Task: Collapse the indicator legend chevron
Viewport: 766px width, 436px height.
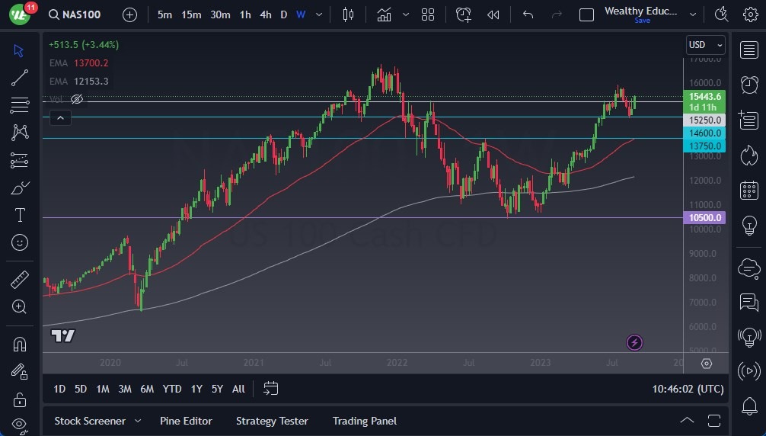Action: tap(60, 117)
